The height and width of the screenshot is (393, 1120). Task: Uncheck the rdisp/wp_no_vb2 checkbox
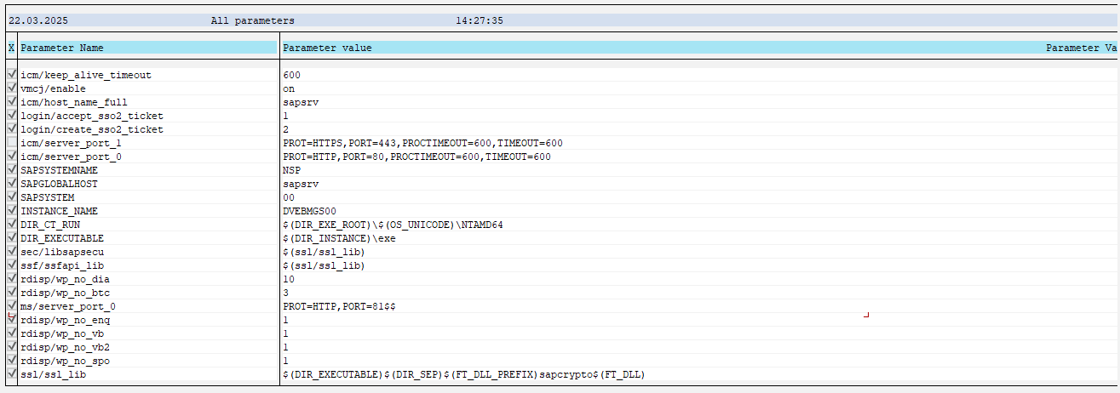click(12, 347)
